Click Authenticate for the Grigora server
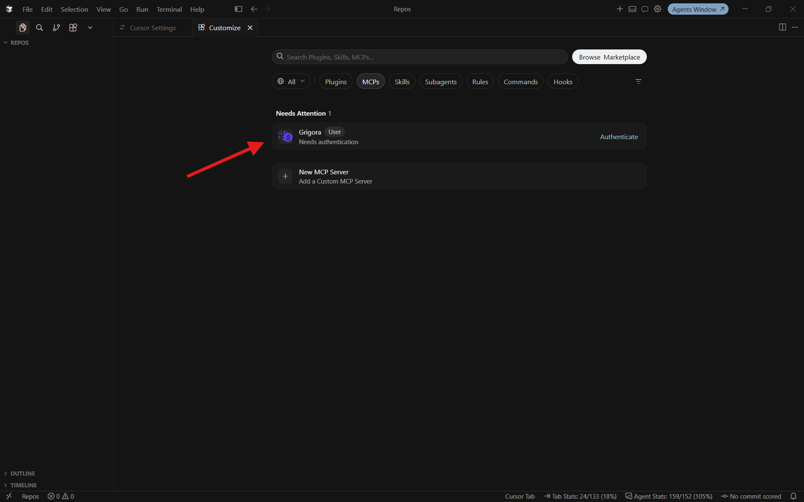Screen dimensions: 804x502 (619, 137)
